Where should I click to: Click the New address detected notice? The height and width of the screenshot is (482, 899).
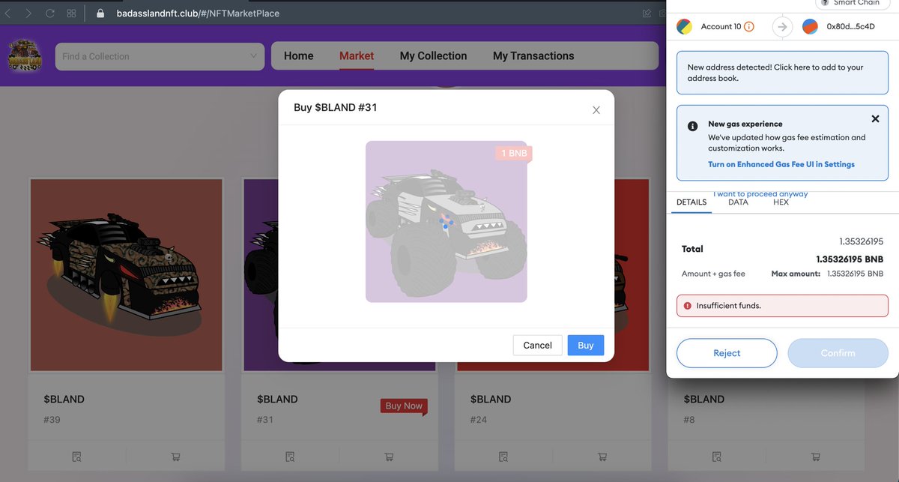coord(782,73)
